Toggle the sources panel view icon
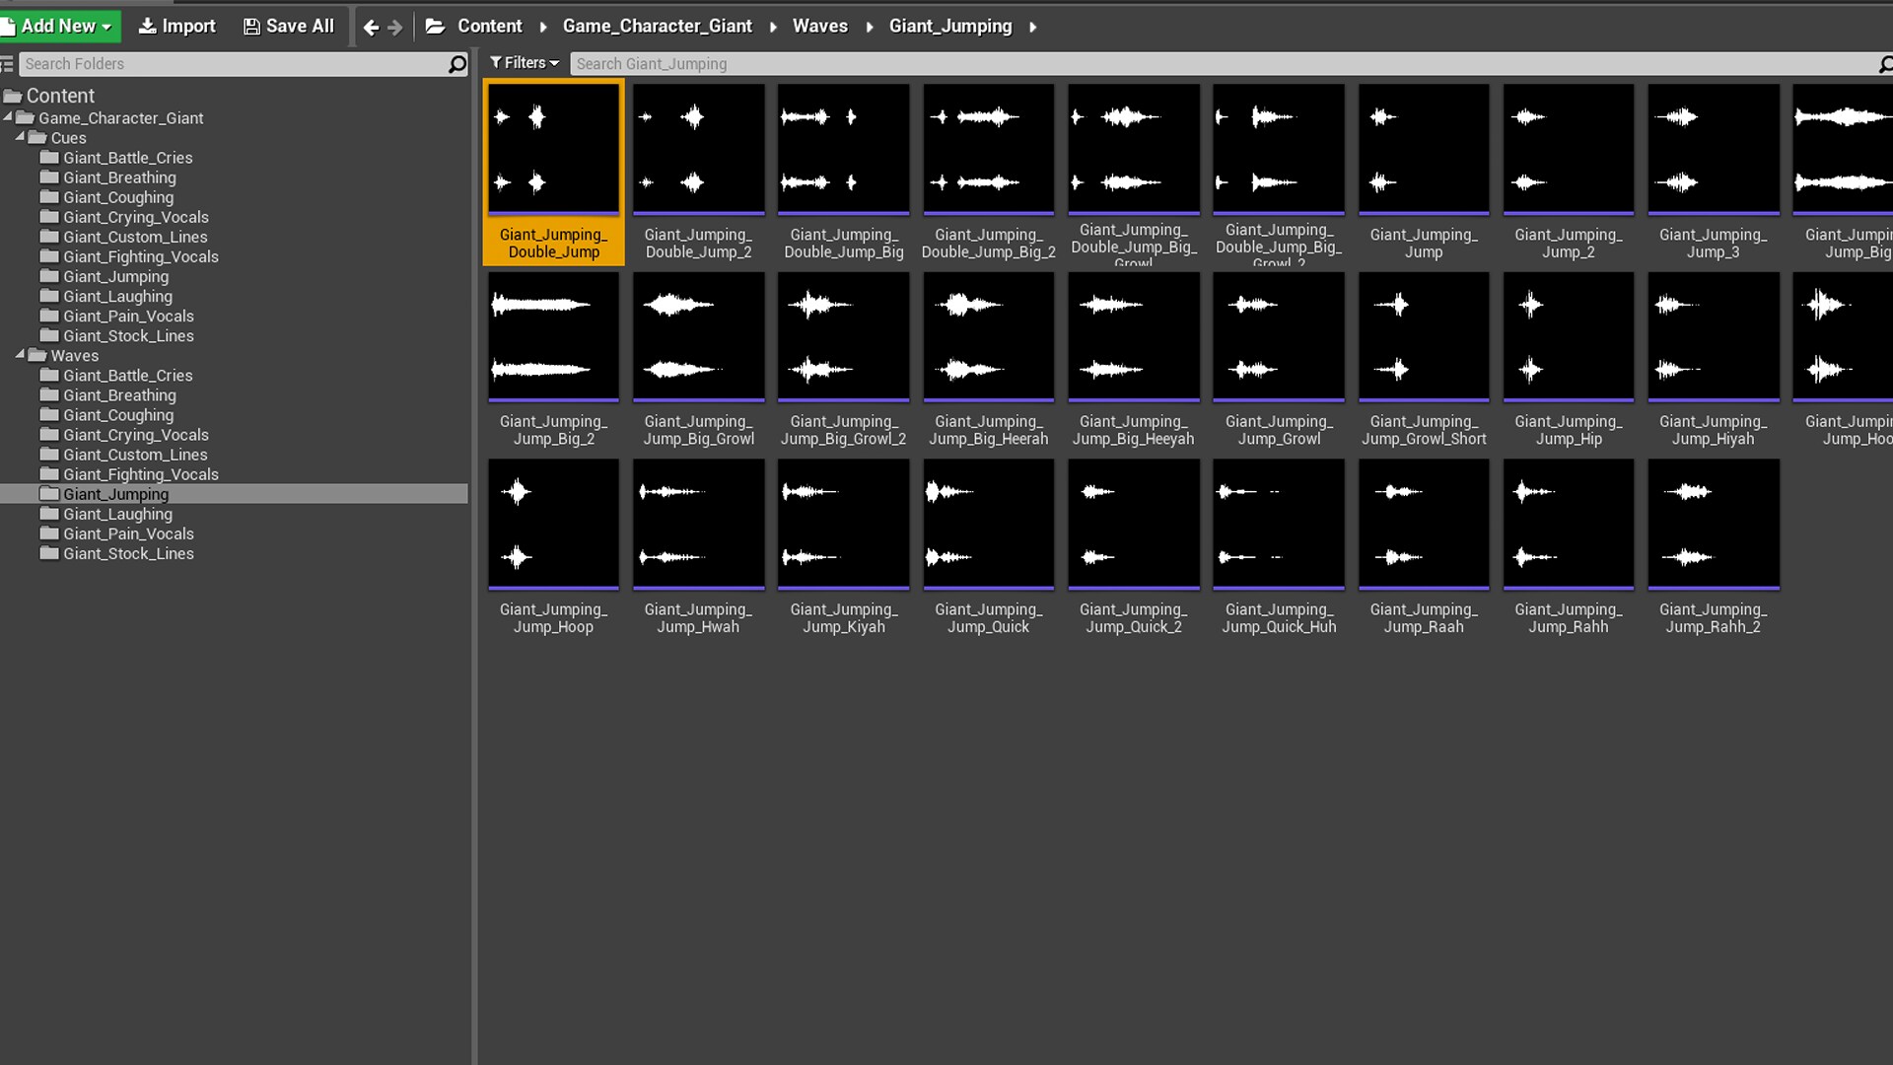Image resolution: width=1893 pixels, height=1065 pixels. tap(7, 64)
